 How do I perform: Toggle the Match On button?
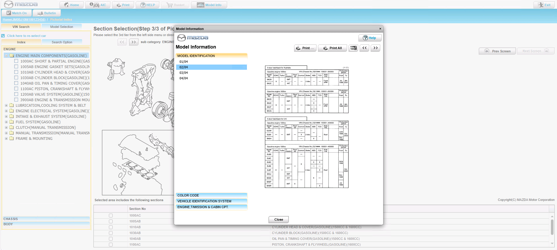17,13
